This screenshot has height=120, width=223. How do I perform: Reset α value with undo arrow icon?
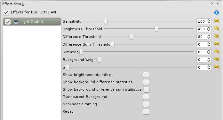(217, 67)
